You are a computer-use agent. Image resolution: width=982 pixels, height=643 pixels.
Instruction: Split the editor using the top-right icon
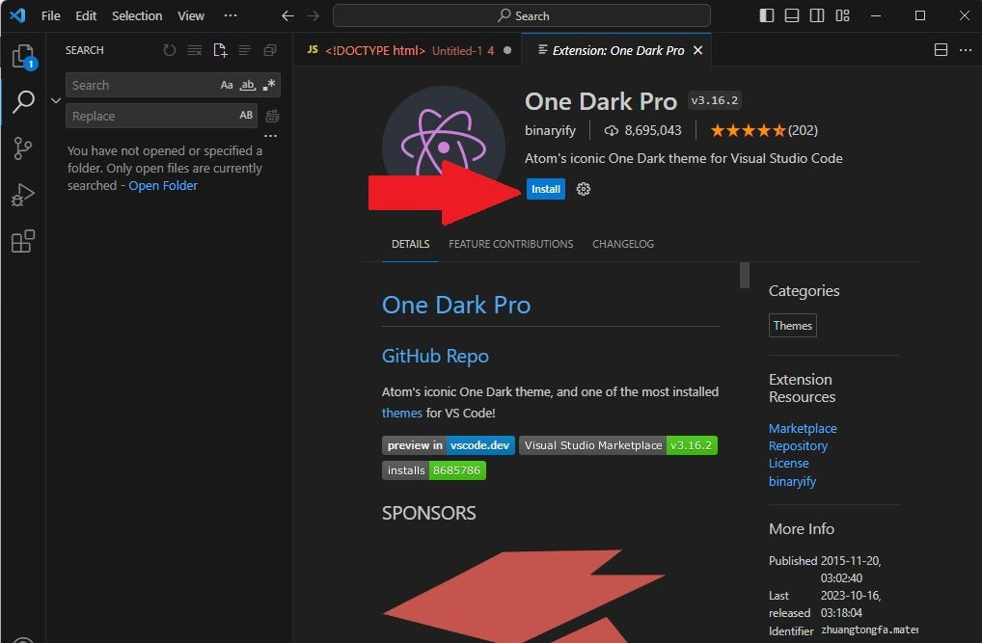(x=940, y=49)
